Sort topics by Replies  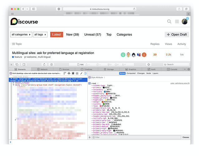pos(155,44)
